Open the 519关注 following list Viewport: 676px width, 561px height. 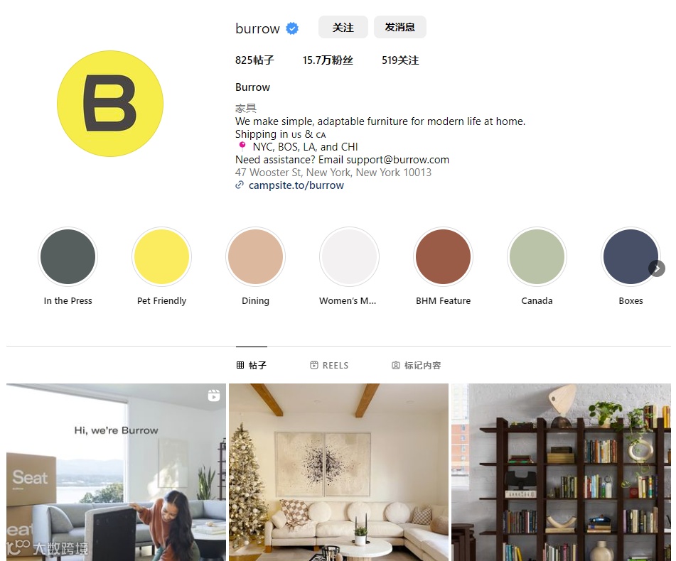(x=400, y=60)
